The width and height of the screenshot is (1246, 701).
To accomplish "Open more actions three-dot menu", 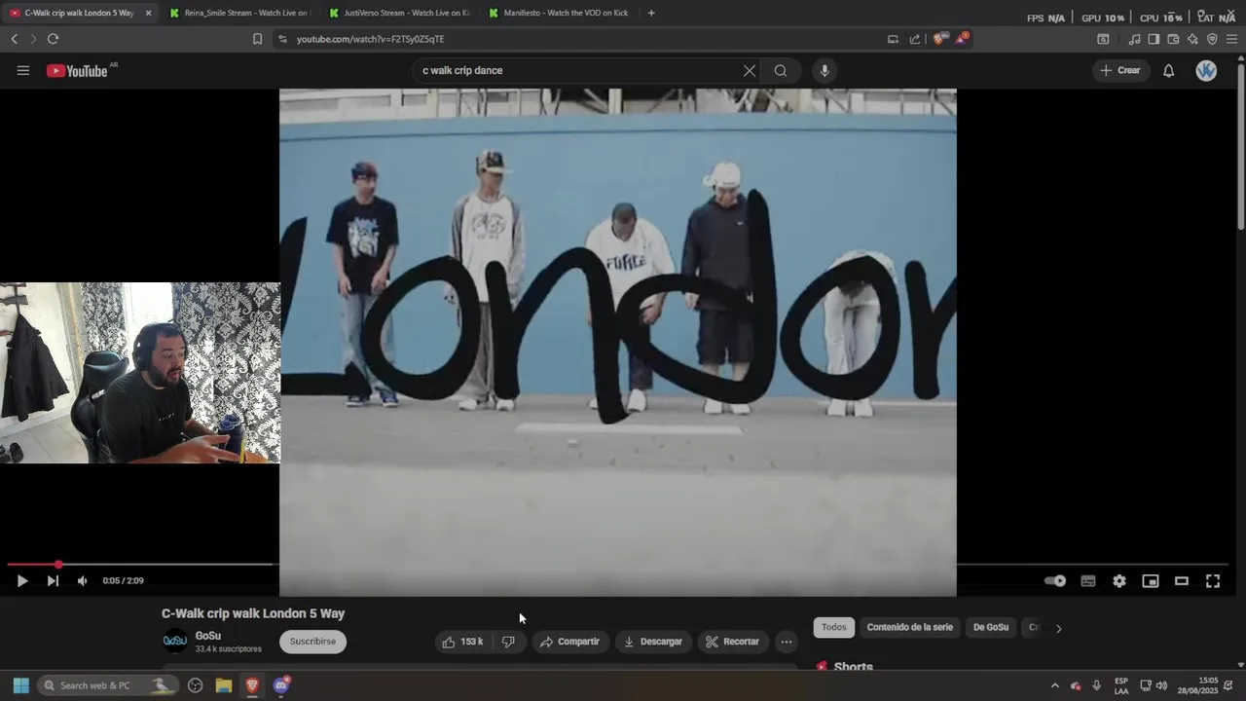I will 786,642.
